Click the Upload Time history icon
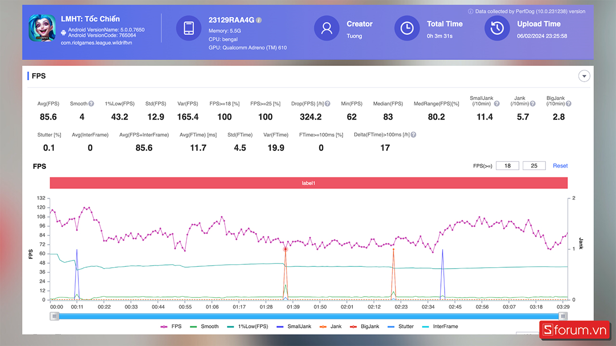The height and width of the screenshot is (346, 616). coord(497,28)
